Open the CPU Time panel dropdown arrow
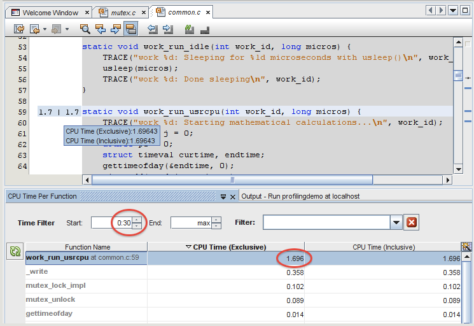474x326 pixels. (x=223, y=196)
